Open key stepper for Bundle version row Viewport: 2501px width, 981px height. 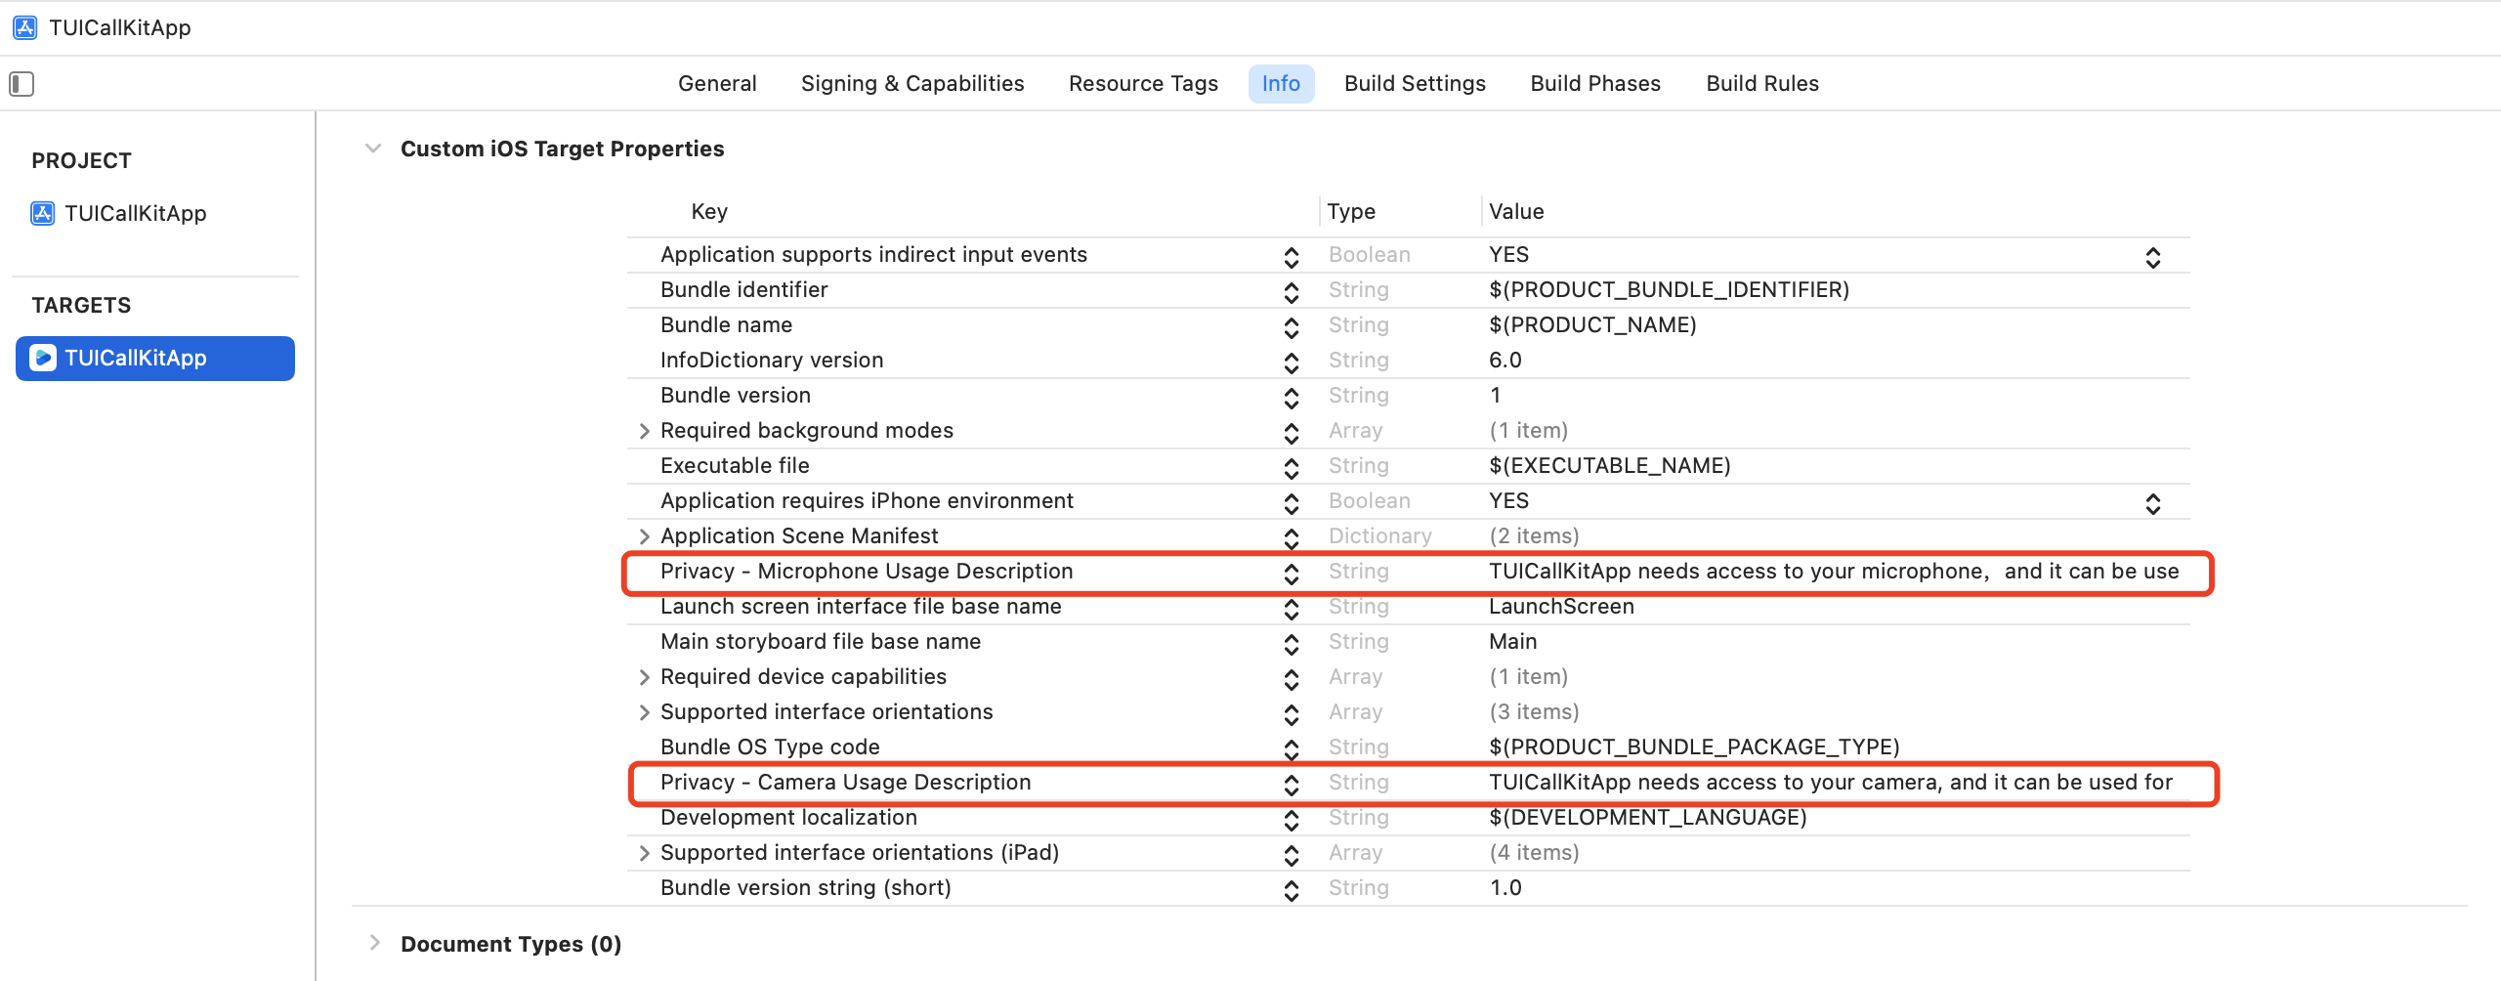(x=1292, y=398)
